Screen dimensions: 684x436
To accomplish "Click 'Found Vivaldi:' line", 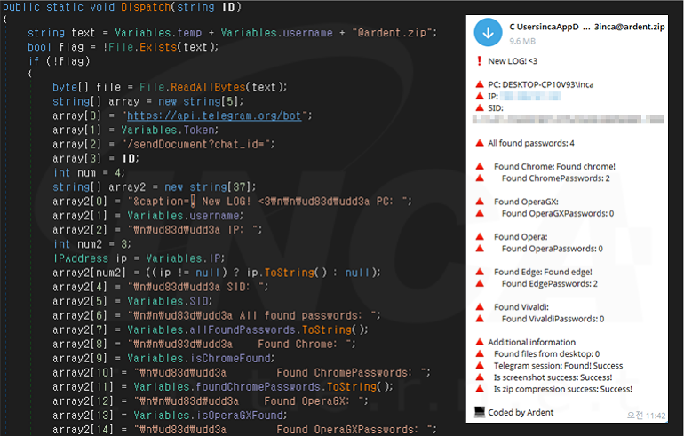I will [x=521, y=307].
